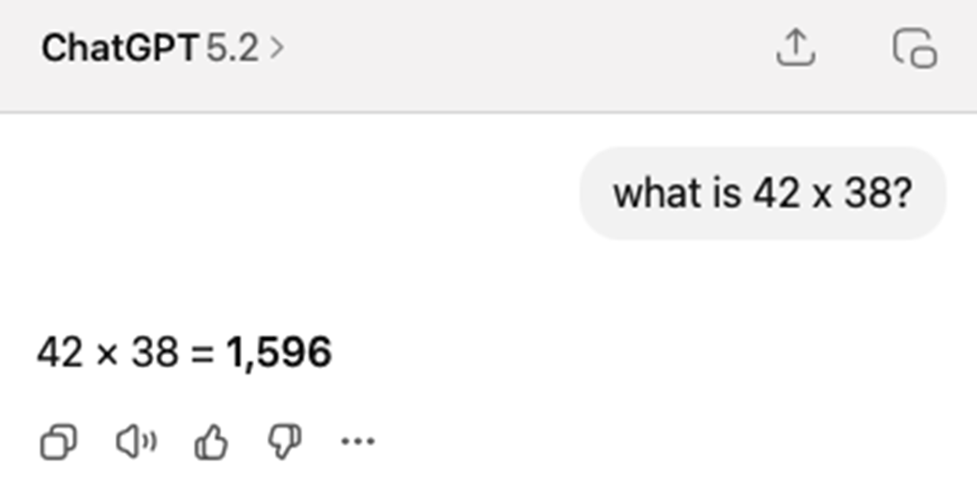The width and height of the screenshot is (977, 503).
Task: Expand the chevron beside ChatGPT 5.2
Action: [276, 48]
